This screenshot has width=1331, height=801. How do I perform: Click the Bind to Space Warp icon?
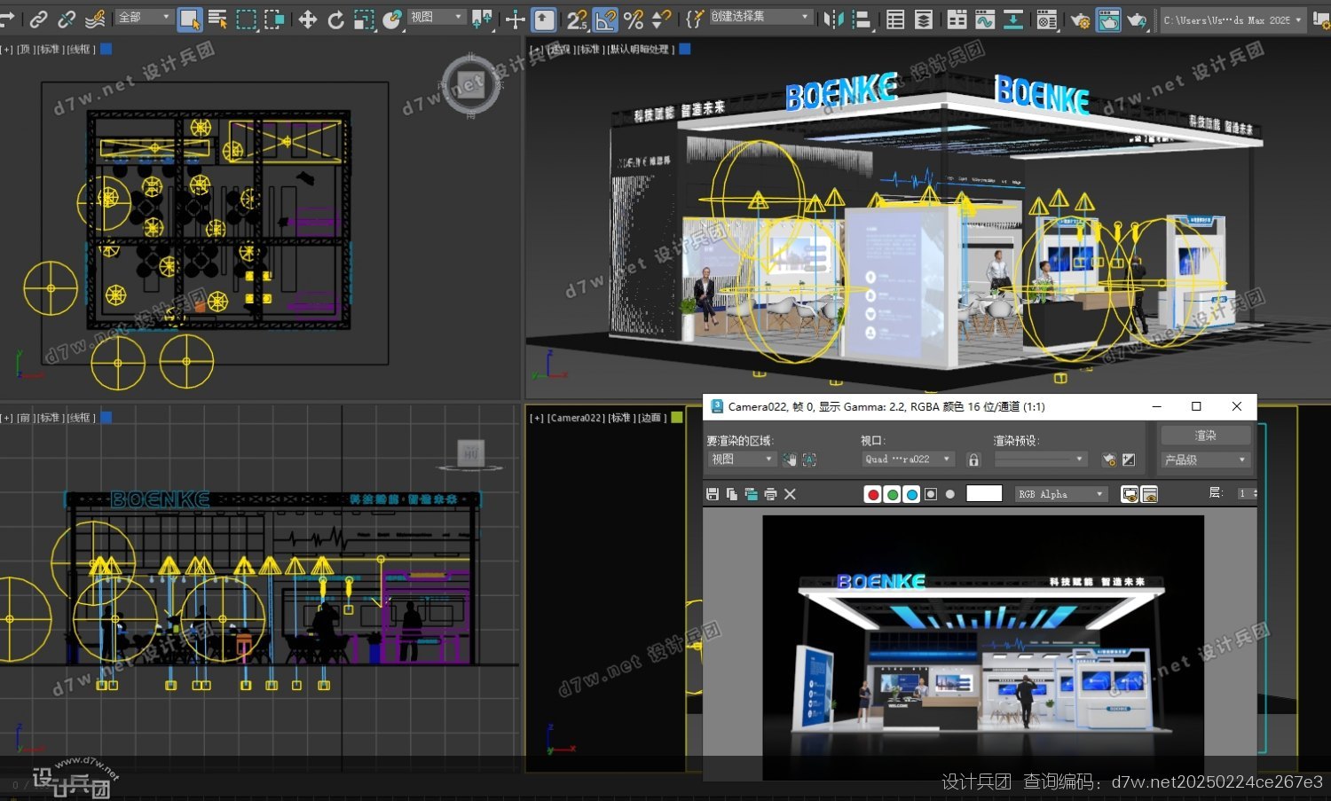click(x=95, y=19)
